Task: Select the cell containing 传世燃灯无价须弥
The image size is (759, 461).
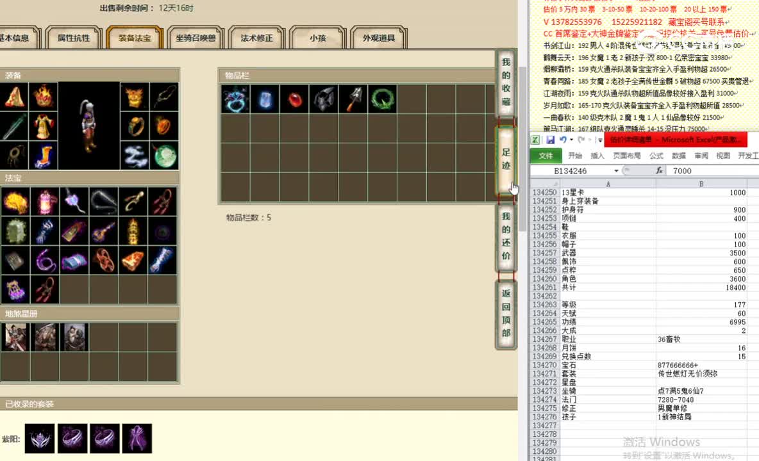Action: tap(701, 373)
